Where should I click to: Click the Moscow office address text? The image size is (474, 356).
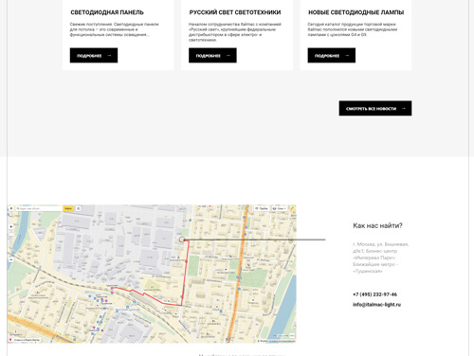[x=380, y=258]
